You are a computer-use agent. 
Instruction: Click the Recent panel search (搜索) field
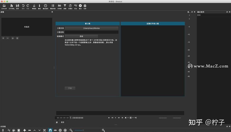point(214,15)
